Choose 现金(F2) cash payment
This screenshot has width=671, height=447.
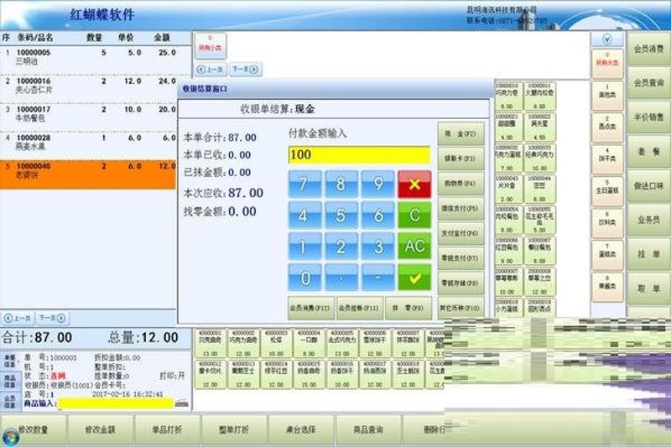click(460, 134)
